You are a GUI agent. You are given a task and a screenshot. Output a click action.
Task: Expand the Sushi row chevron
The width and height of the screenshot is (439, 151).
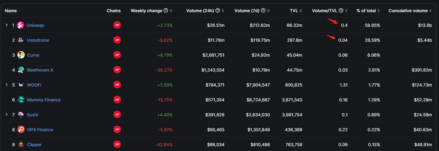7,115
